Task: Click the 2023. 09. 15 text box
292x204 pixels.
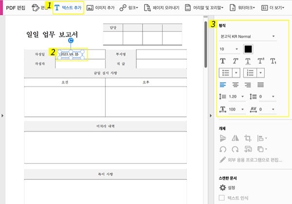Action: [x=71, y=54]
